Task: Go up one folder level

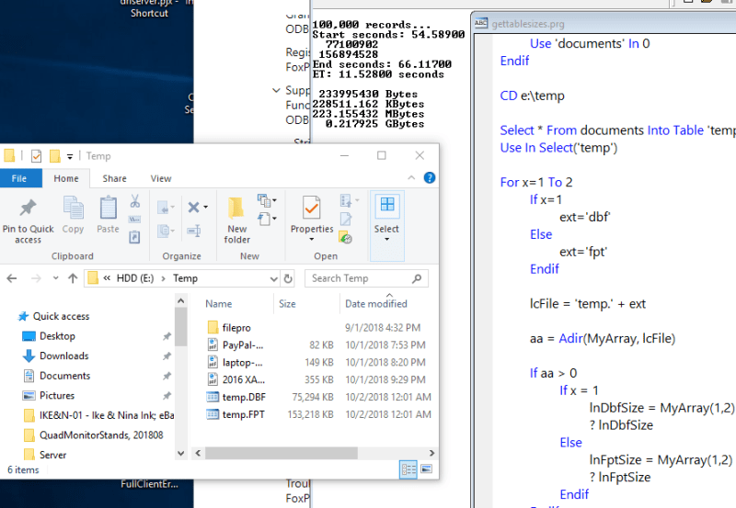Action: 73,278
